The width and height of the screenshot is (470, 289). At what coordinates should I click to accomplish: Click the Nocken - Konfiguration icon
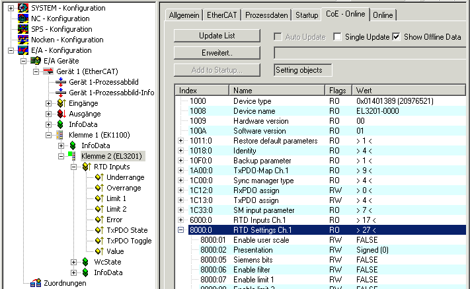[22, 40]
